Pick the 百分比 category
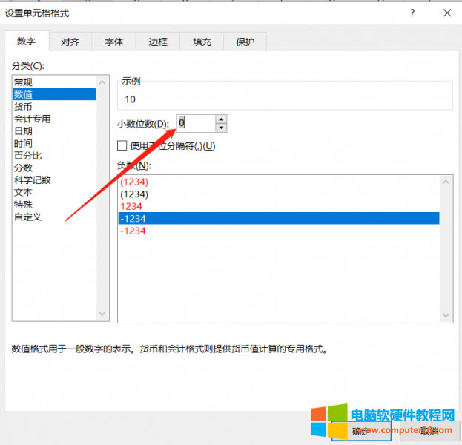Screen dimensions: 462x445 28,156
